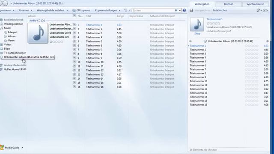Image resolution: width=274 pixels, height=154 pixels.
Task: Click the search magnifier icon
Action: pyautogui.click(x=176, y=10)
